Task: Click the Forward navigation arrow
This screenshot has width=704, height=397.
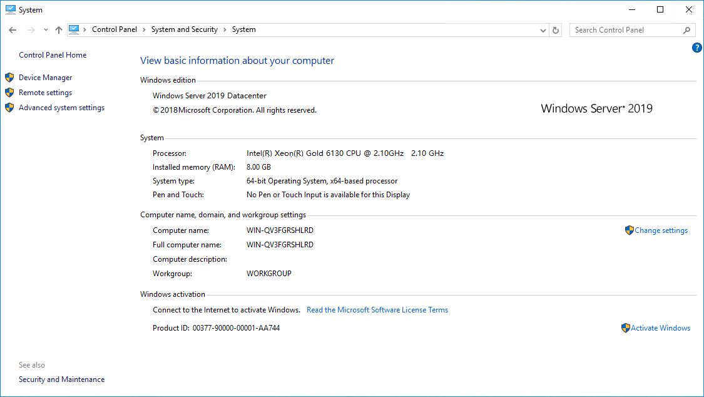Action: pyautogui.click(x=31, y=30)
